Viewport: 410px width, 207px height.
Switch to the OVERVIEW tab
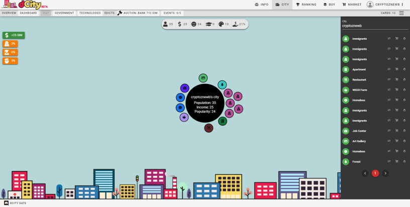[9, 13]
